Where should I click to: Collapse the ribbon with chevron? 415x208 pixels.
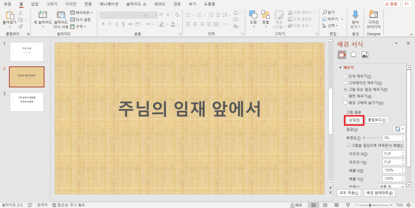(x=411, y=34)
